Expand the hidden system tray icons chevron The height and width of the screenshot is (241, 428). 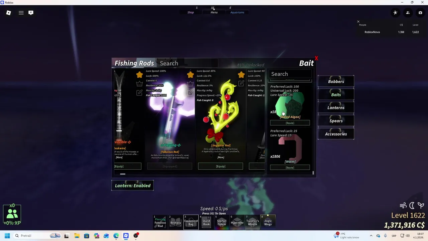(x=371, y=236)
